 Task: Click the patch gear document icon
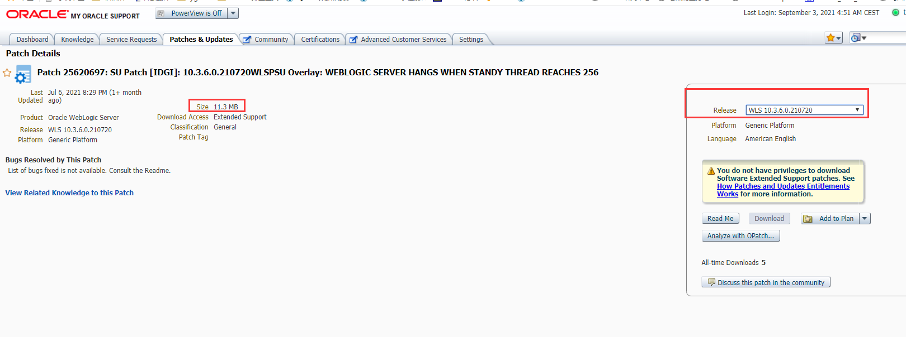(x=23, y=74)
